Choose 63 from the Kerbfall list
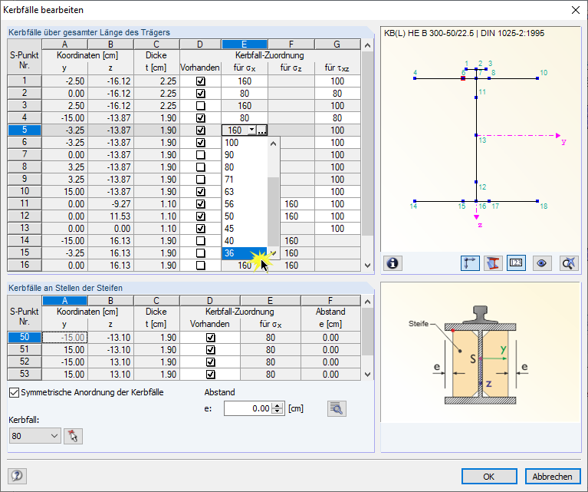 245,192
